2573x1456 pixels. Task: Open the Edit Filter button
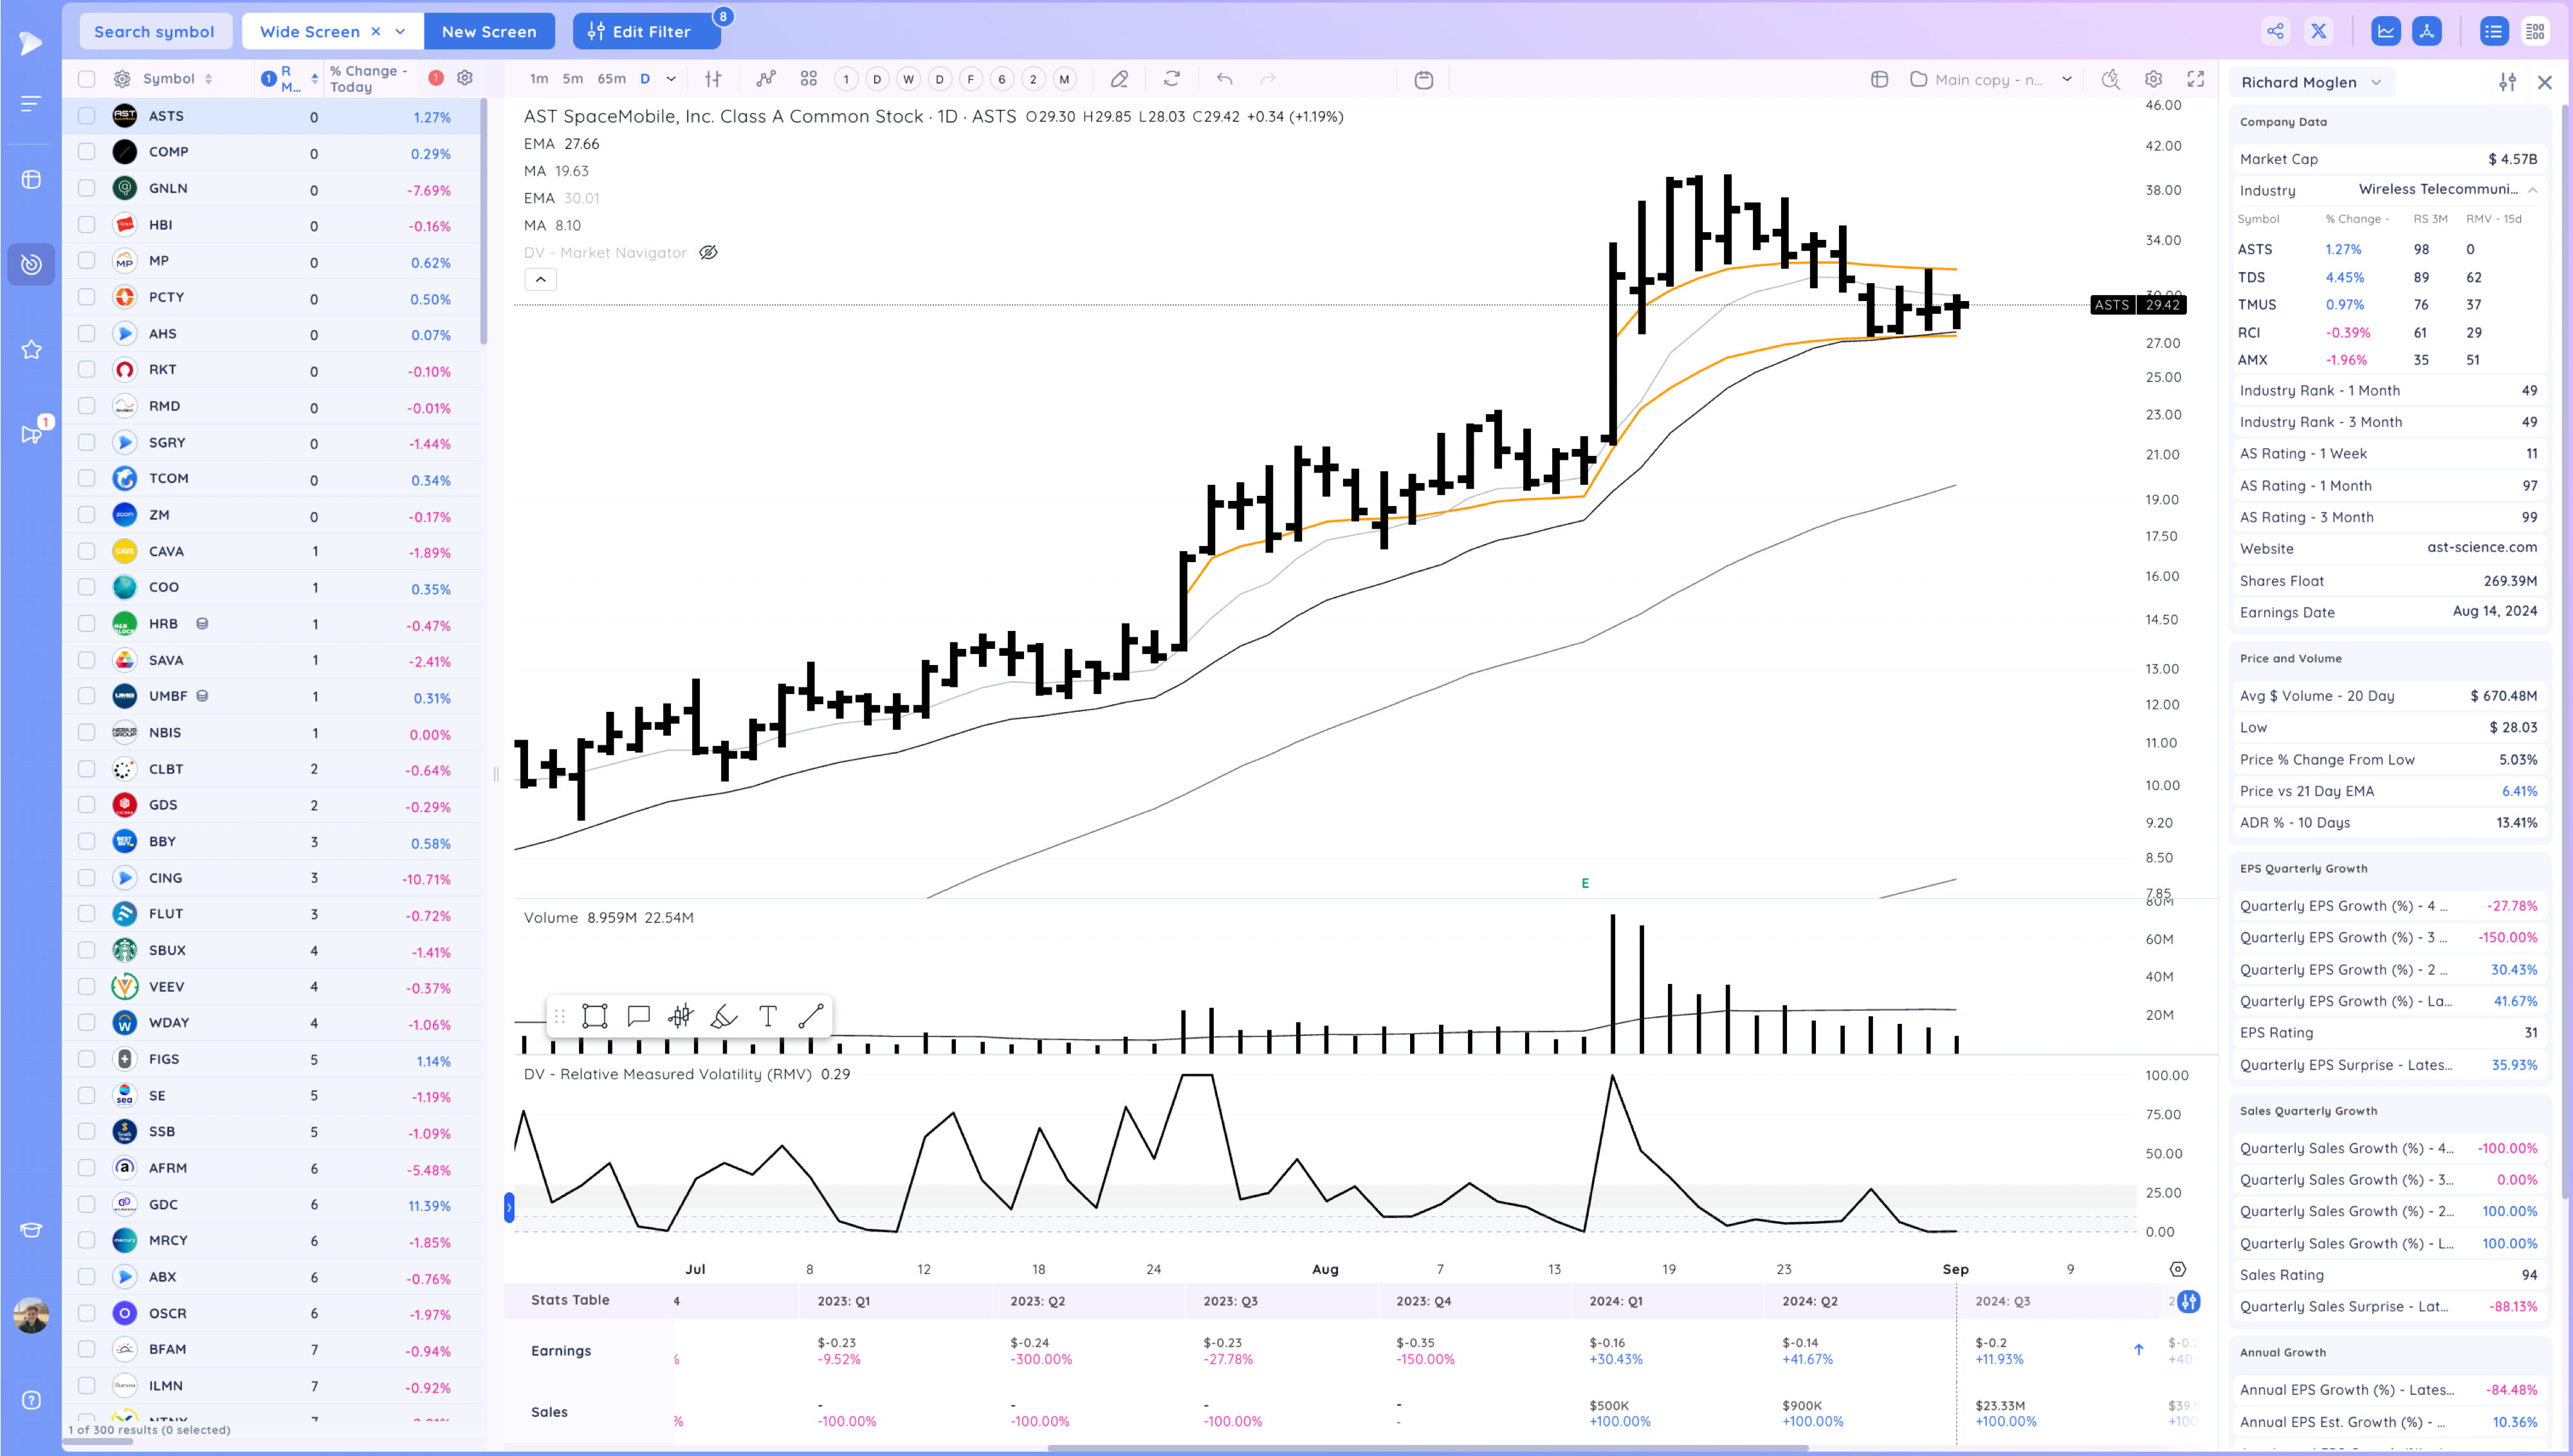646,31
